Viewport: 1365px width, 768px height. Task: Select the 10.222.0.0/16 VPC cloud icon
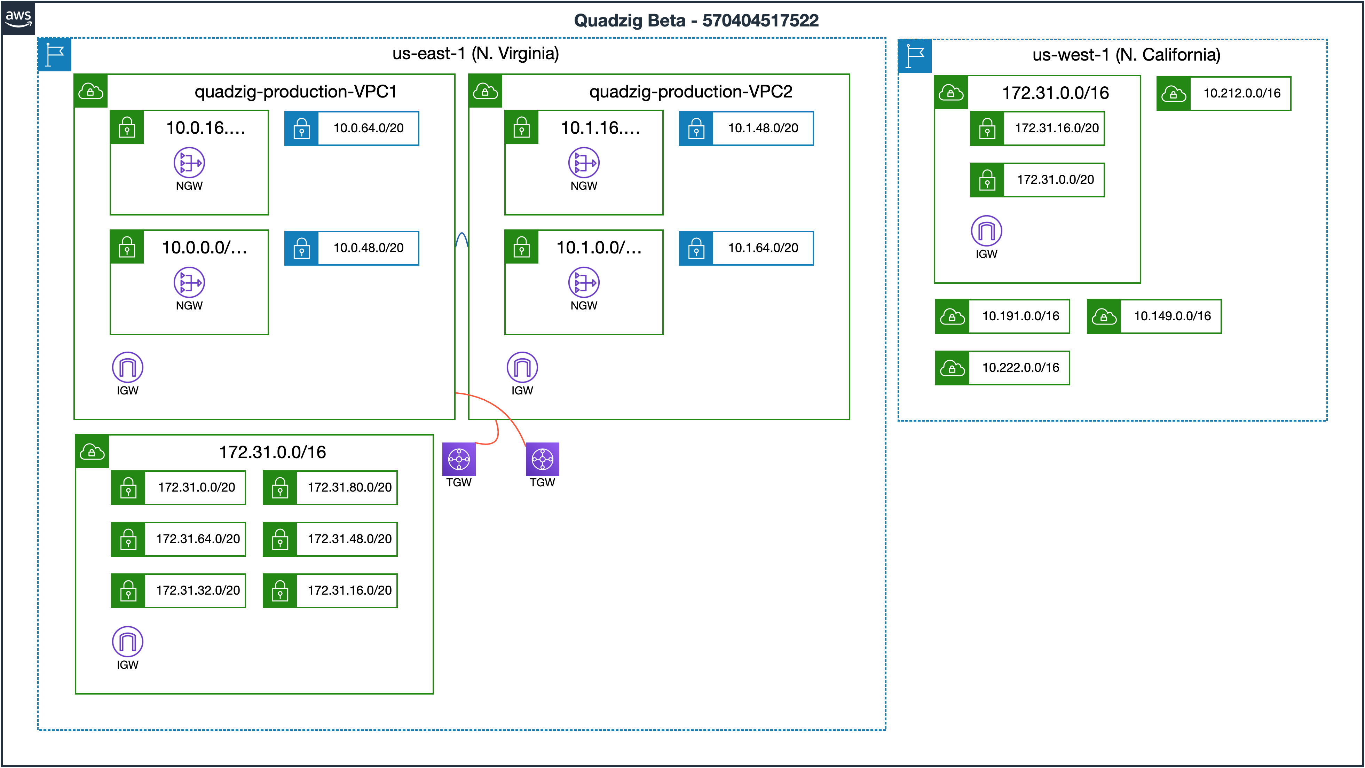(x=952, y=368)
